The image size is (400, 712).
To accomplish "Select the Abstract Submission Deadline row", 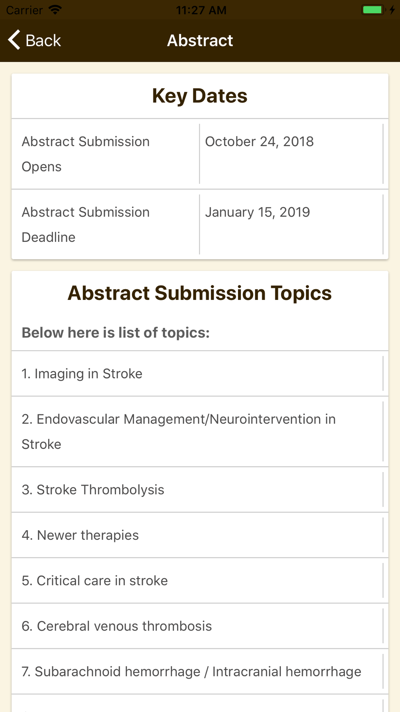I will pyautogui.click(x=200, y=224).
